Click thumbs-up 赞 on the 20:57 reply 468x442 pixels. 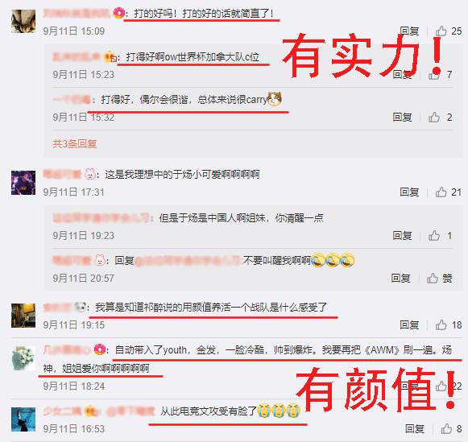[x=439, y=279]
